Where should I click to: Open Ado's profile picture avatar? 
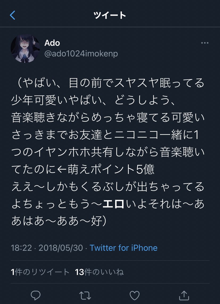(25, 48)
